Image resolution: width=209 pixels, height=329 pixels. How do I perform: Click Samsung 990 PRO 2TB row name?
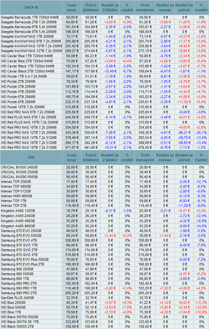pos(19,293)
